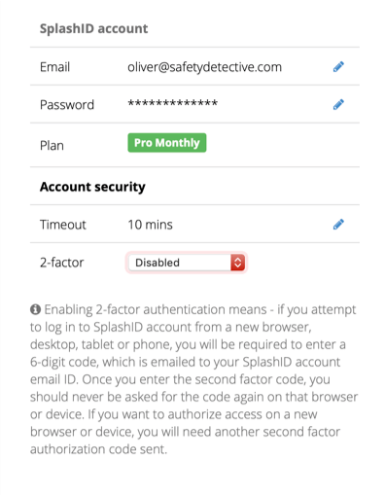The width and height of the screenshot is (385, 495).
Task: Click the pencil icon beside Password
Action: pyautogui.click(x=338, y=104)
